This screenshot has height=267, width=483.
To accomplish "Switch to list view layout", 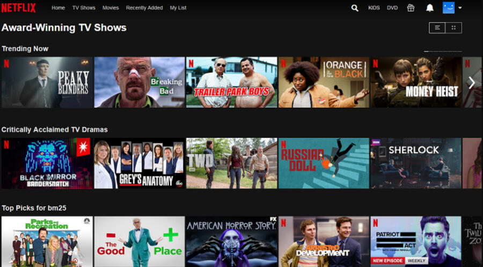I will coord(437,28).
